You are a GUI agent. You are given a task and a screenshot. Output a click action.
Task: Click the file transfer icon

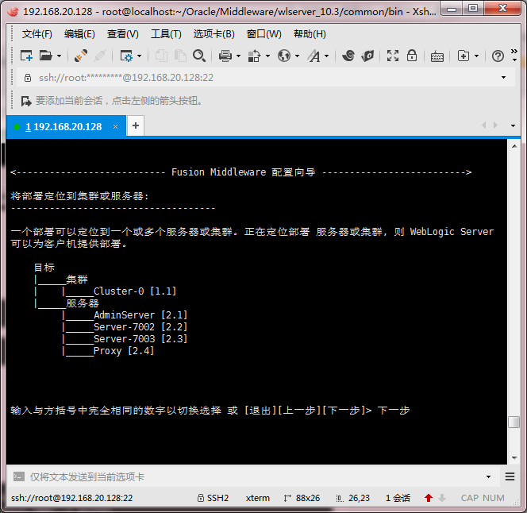click(254, 56)
